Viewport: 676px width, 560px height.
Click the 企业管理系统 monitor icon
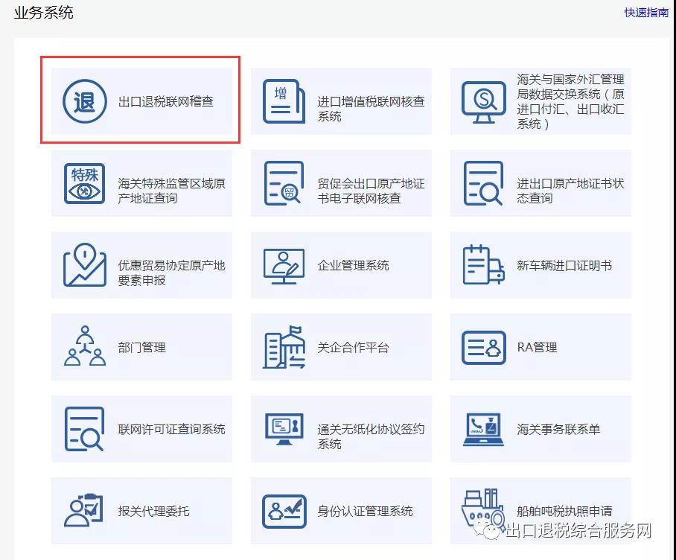pos(284,265)
